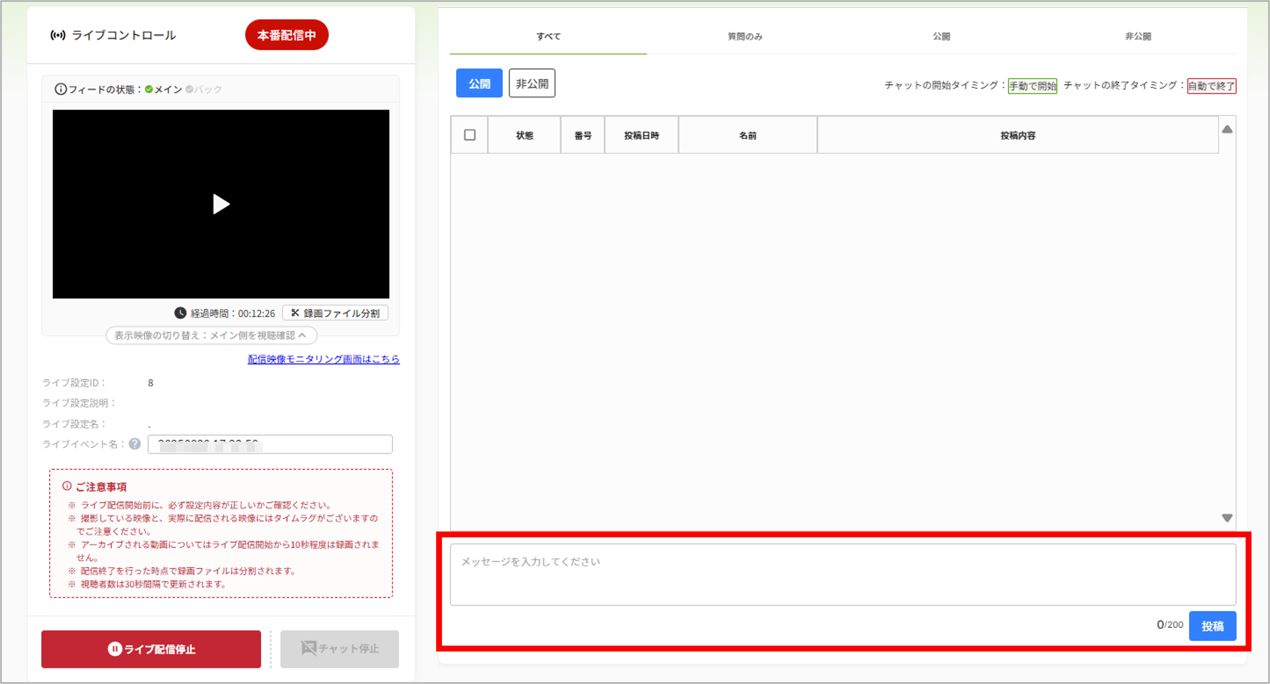
Task: Click the 本番配信中 status badge
Action: pos(286,35)
